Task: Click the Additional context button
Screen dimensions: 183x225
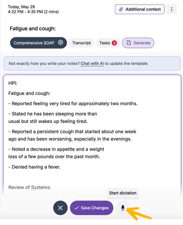Action: (x=140, y=9)
